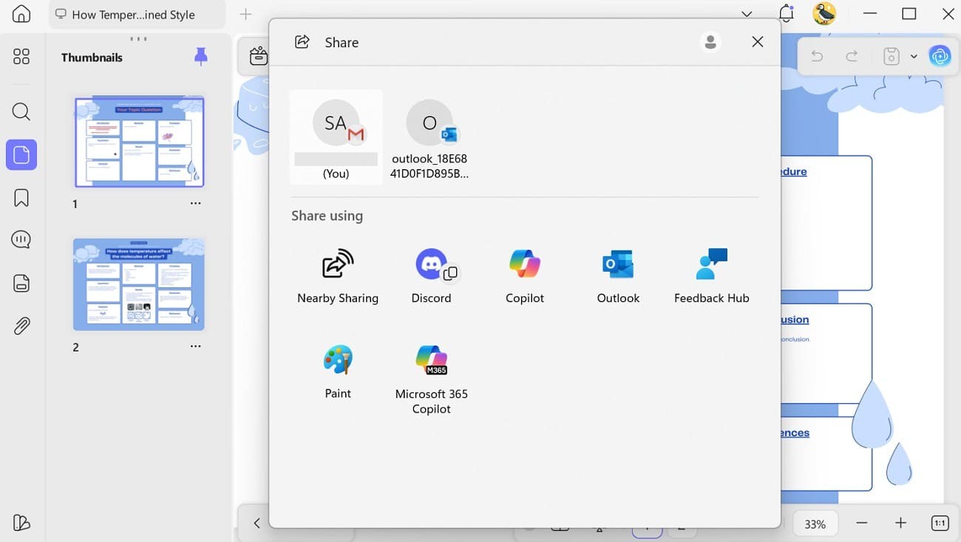Open the attachments paperclip panel
Image resolution: width=961 pixels, height=542 pixels.
21,326
